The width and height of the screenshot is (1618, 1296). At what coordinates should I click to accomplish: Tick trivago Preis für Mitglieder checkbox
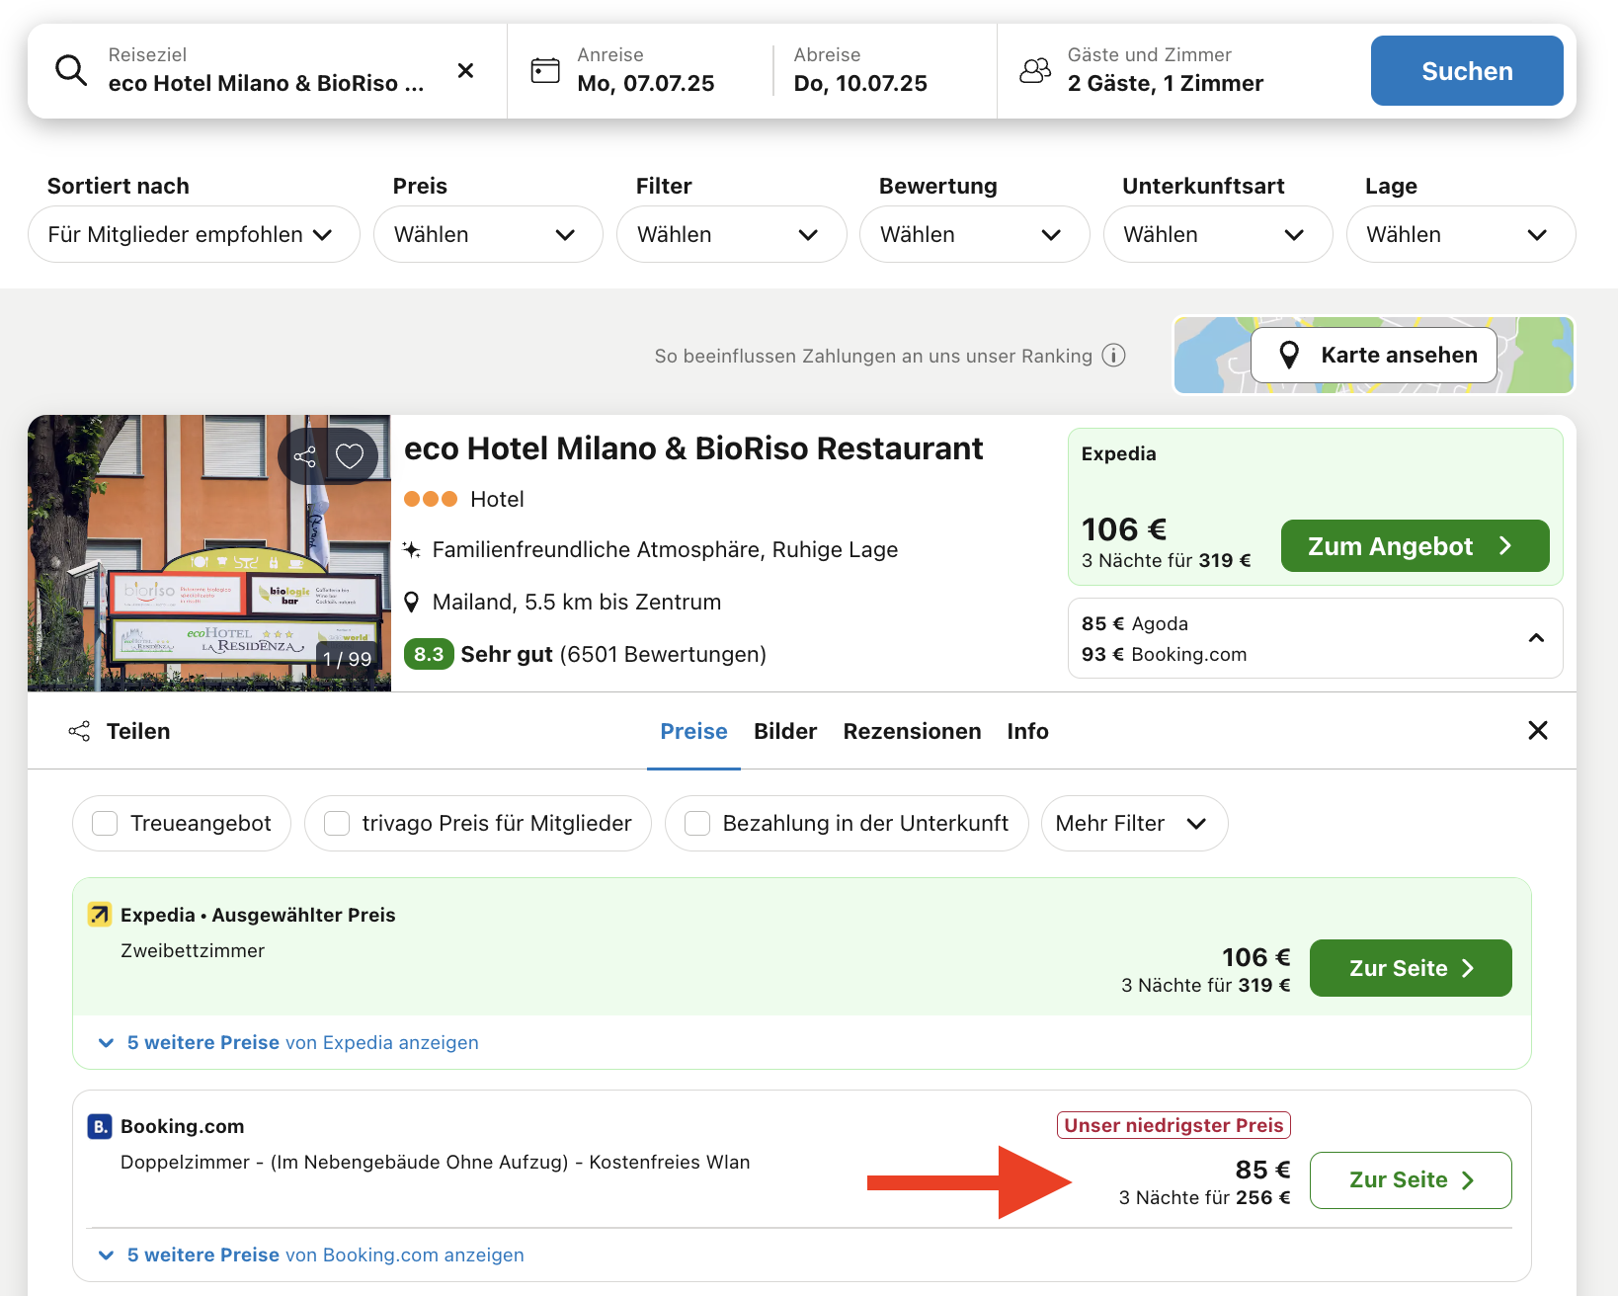click(337, 823)
